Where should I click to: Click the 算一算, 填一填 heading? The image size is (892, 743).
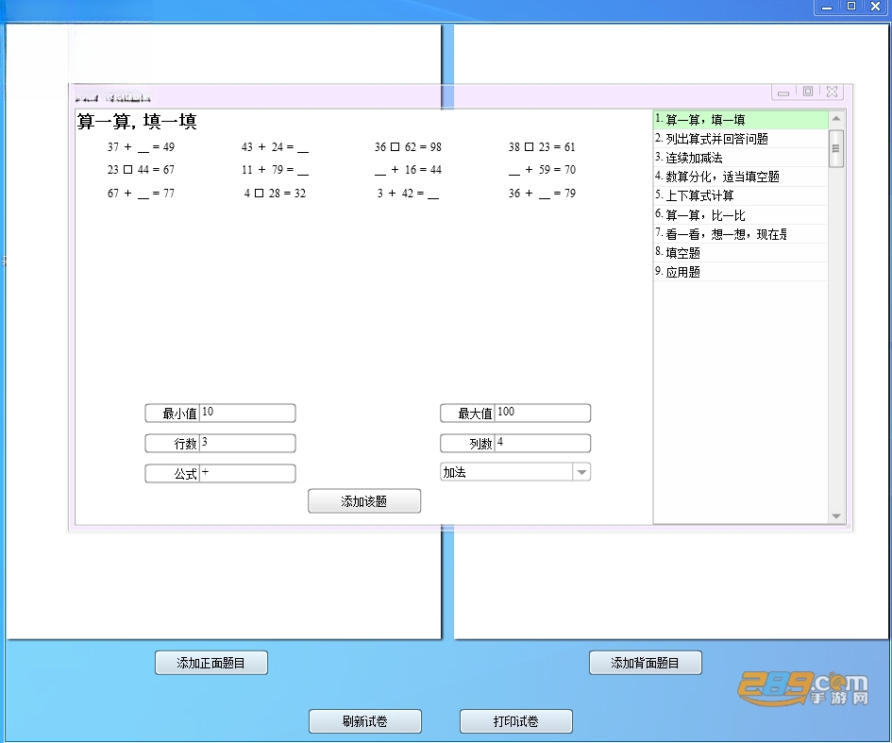pos(137,121)
